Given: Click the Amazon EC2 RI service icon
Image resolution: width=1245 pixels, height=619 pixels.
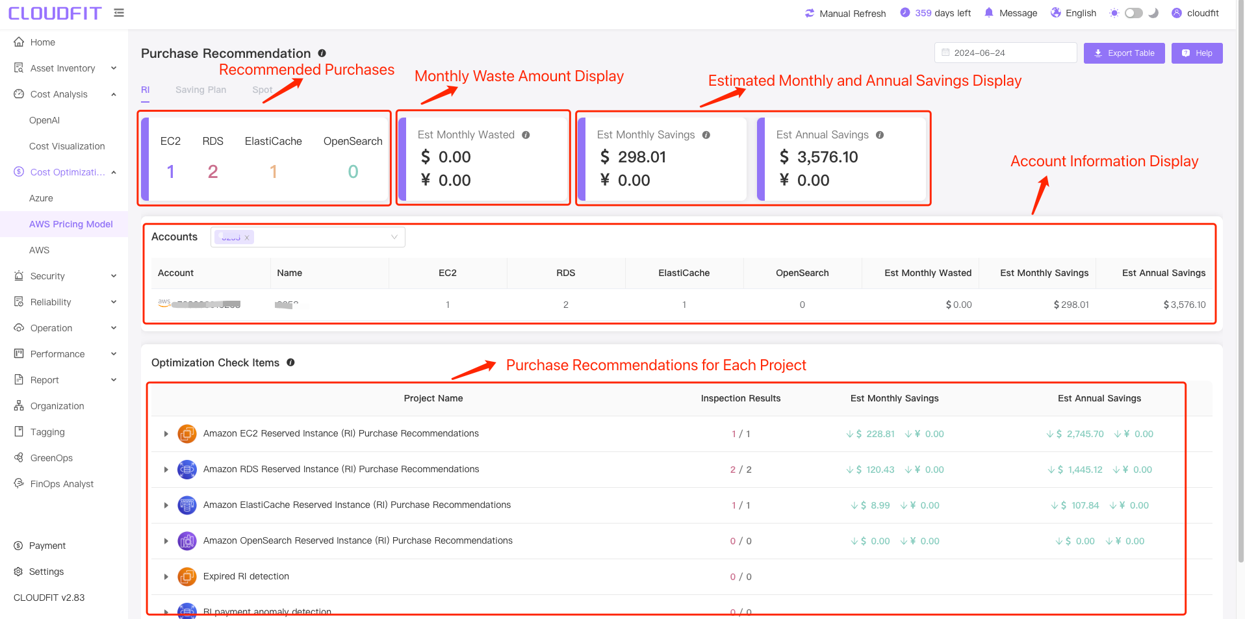Looking at the screenshot, I should [187, 434].
